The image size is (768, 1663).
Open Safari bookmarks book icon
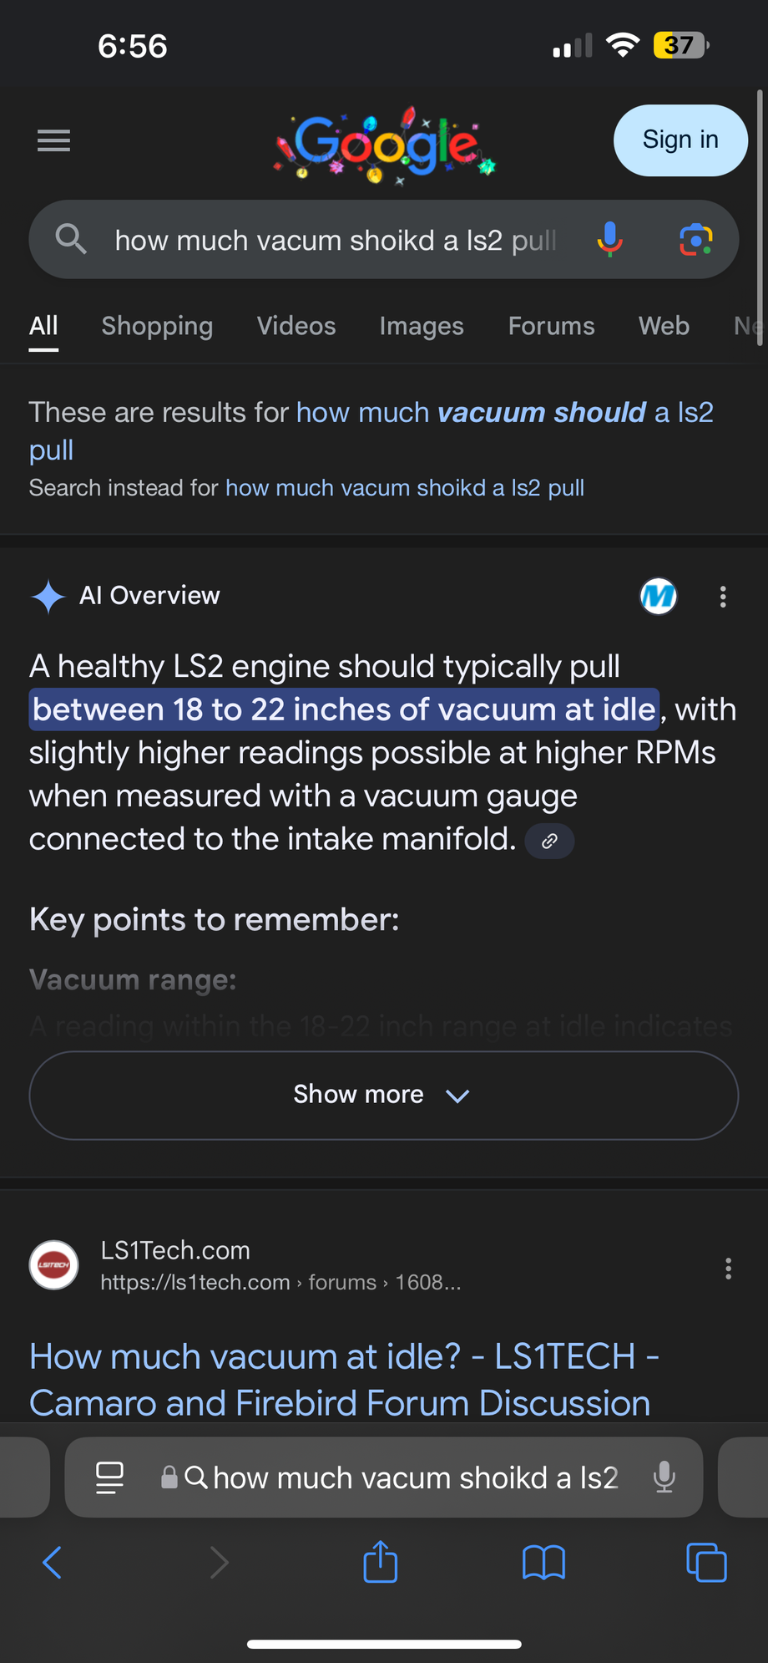[x=543, y=1562]
